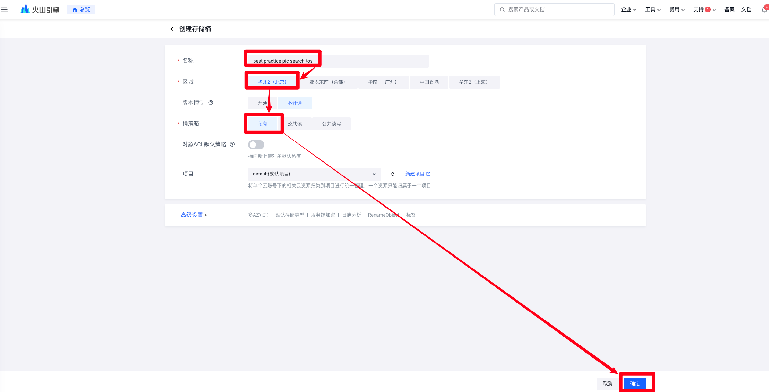Open the 项目 default project dropdown
Viewport: 769px width, 392px height.
[315, 174]
